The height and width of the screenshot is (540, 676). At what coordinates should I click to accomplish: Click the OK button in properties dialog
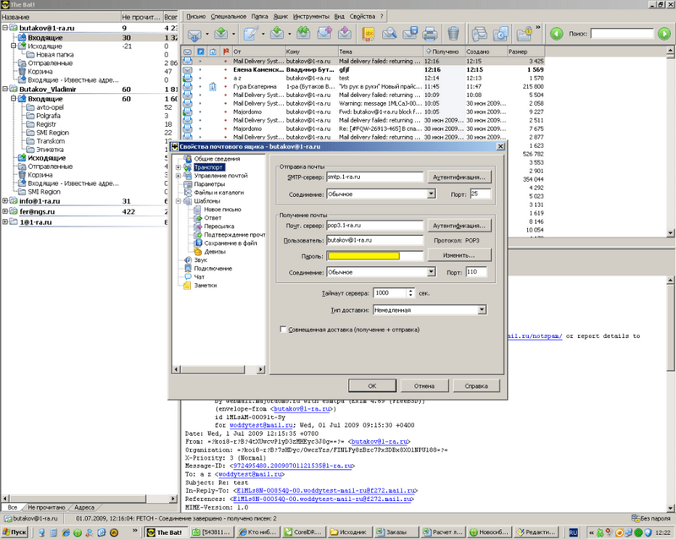pos(372,386)
